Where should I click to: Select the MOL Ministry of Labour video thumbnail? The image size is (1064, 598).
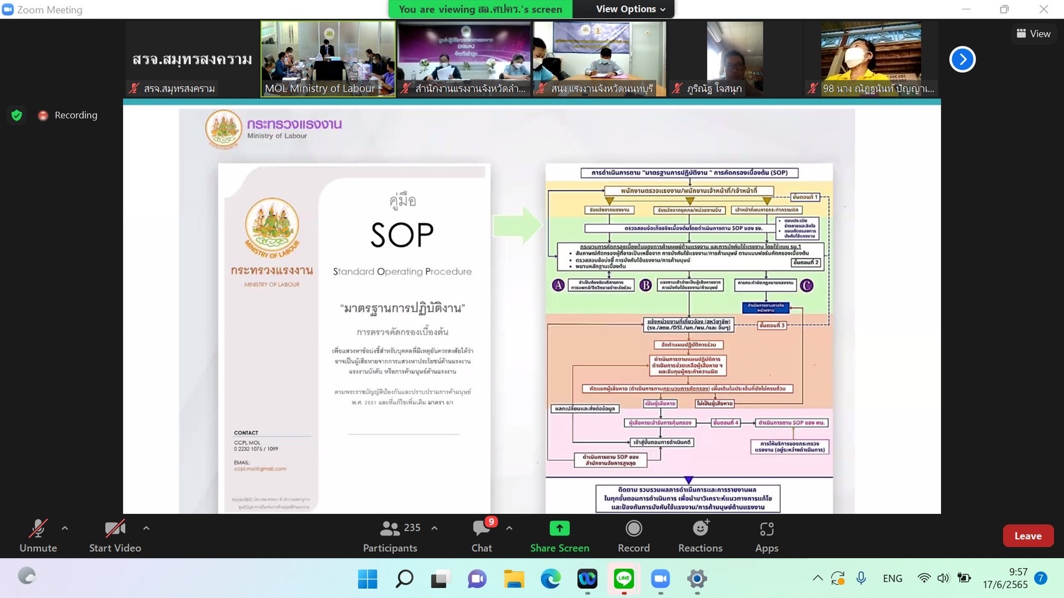[327, 58]
